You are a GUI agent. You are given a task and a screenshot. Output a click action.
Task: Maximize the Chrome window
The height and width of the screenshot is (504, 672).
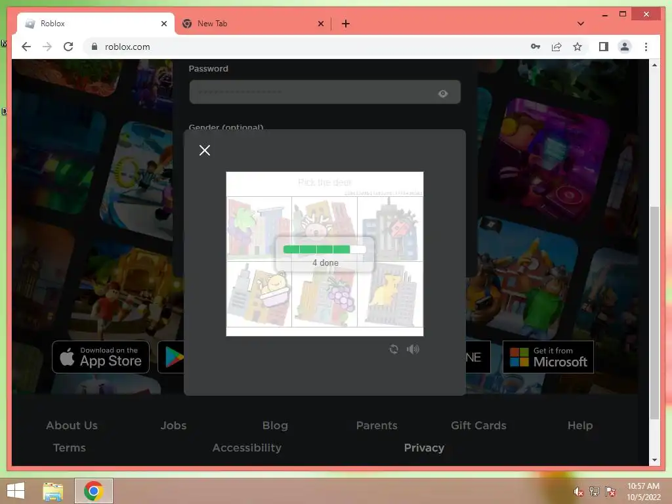coord(623,14)
